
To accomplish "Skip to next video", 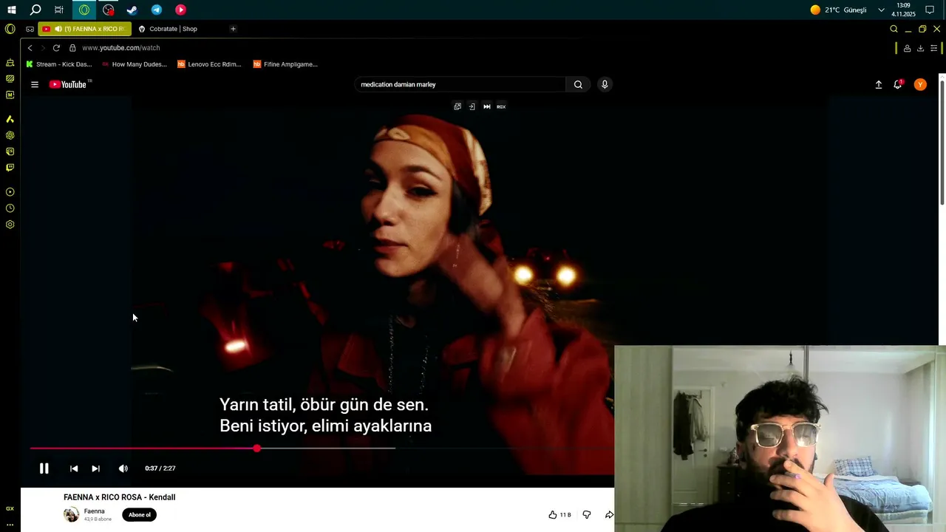I will pyautogui.click(x=95, y=468).
